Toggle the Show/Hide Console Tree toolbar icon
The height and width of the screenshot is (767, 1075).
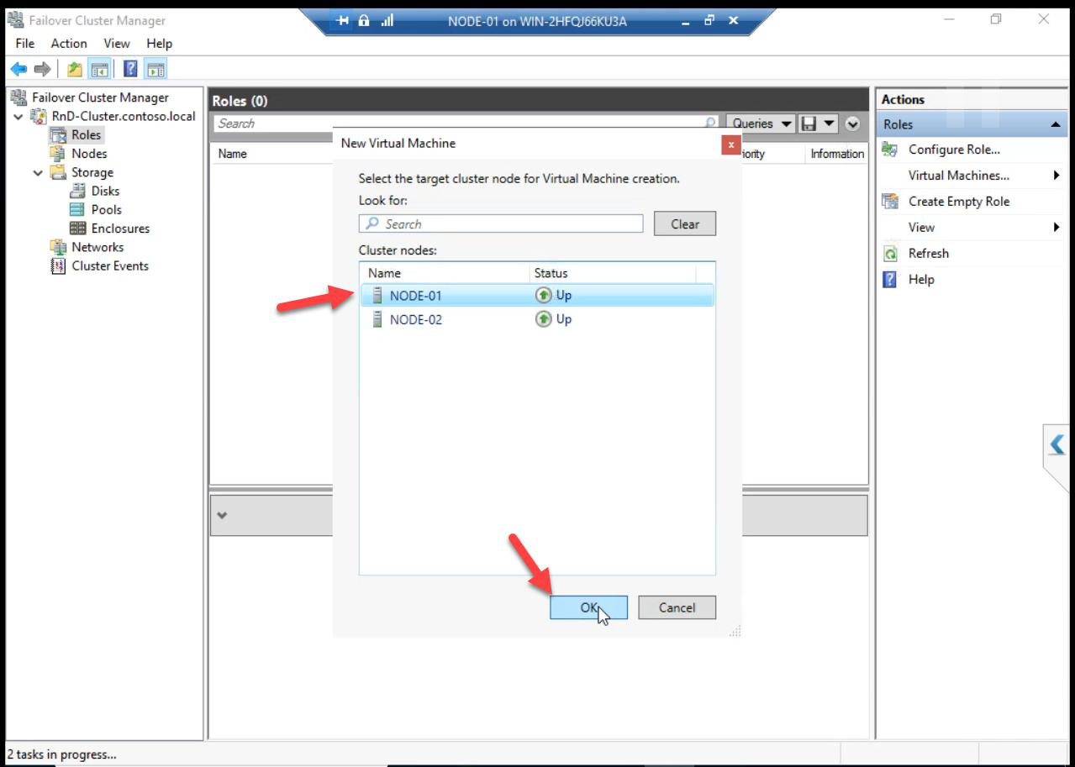pos(99,69)
